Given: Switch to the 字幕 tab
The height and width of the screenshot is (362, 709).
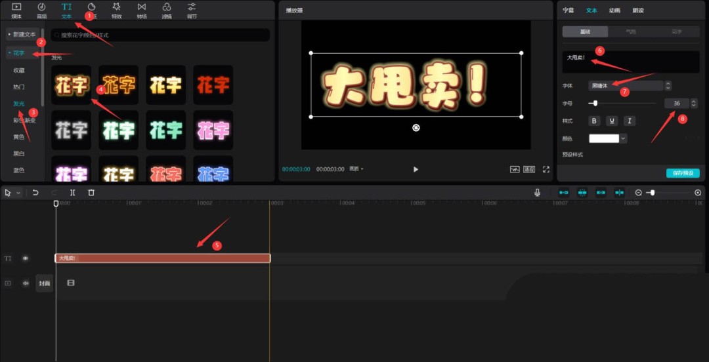Looking at the screenshot, I should point(568,10).
